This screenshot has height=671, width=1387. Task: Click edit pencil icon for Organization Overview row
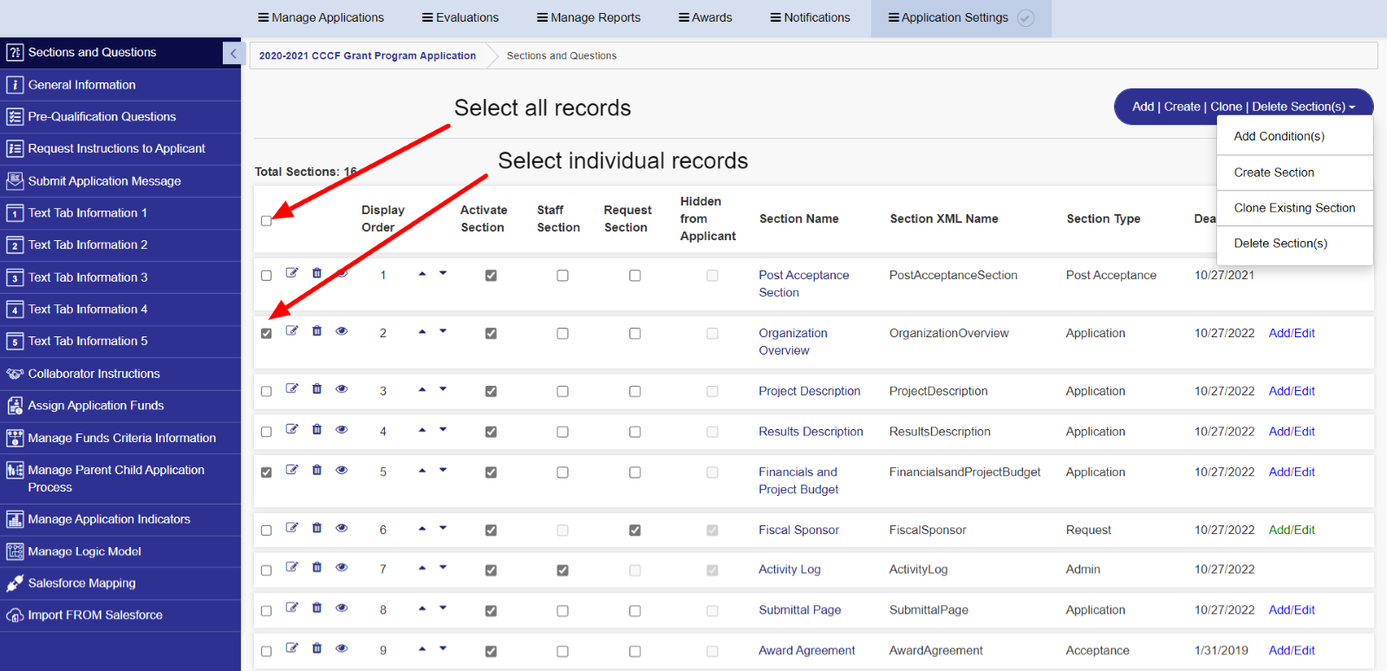pyautogui.click(x=292, y=331)
